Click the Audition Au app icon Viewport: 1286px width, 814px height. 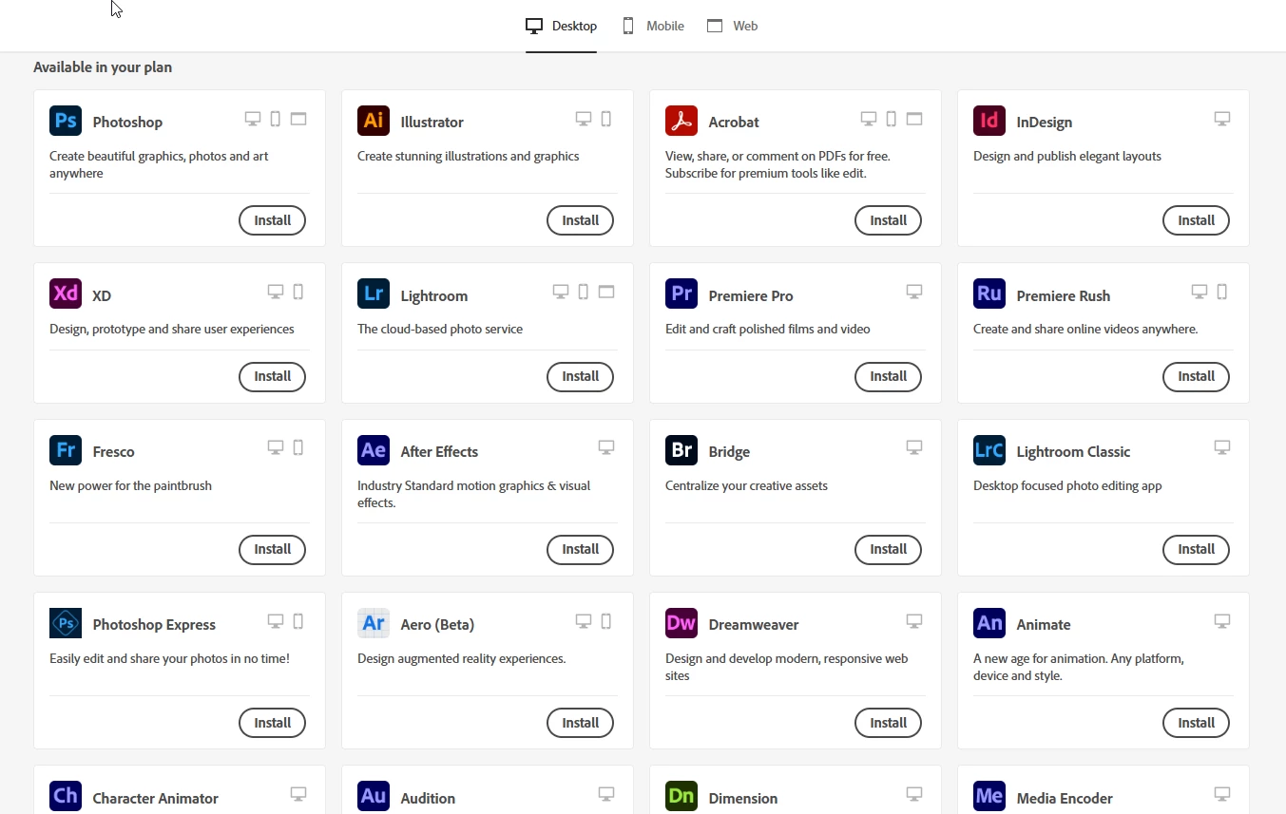coord(374,796)
